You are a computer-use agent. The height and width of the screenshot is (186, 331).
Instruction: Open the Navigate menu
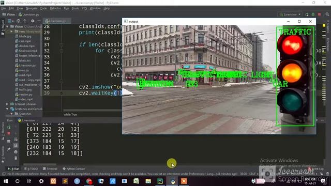click(x=32, y=8)
